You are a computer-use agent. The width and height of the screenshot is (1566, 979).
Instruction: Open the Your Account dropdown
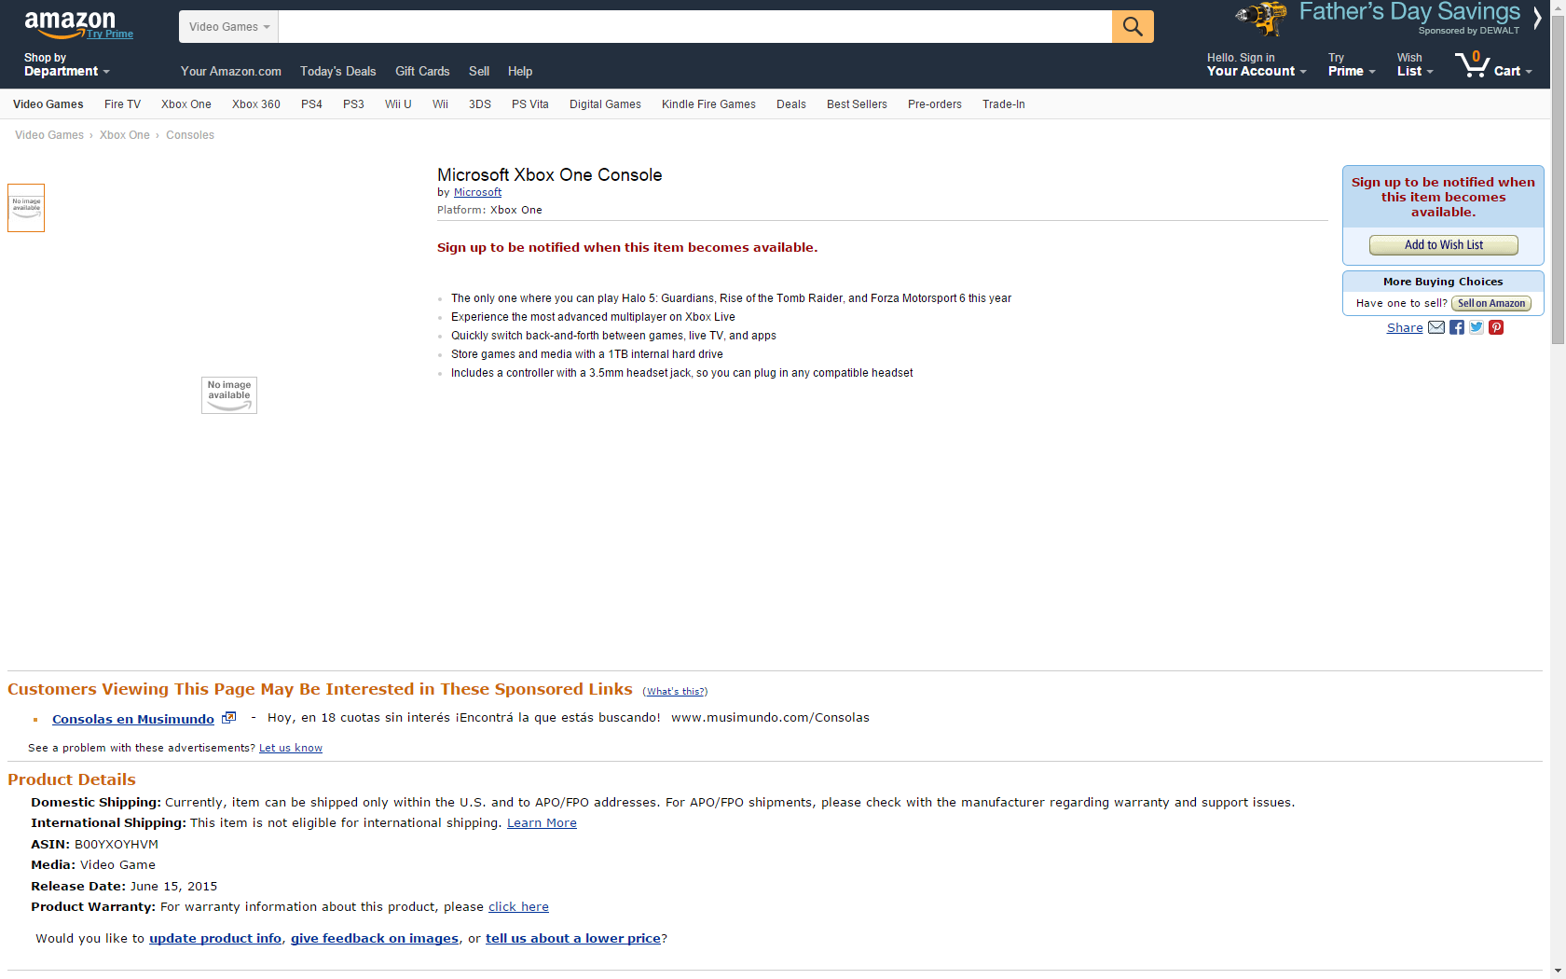(1254, 65)
